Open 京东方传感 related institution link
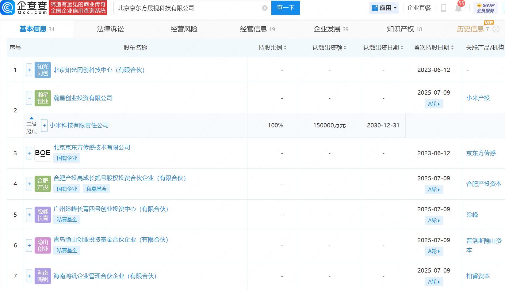Screen dimensions: 505x290 [481, 153]
